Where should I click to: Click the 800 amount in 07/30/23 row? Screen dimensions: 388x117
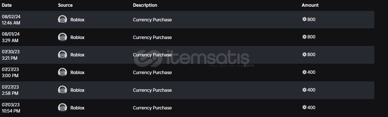[311, 55]
